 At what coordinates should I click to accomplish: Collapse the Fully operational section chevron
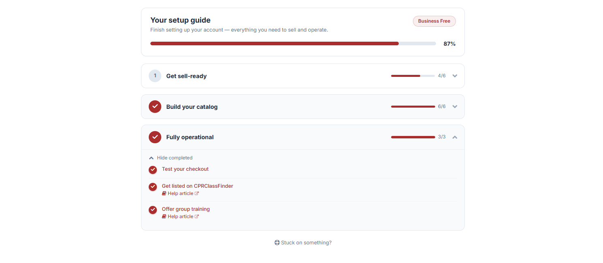point(455,137)
